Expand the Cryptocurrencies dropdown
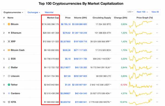This screenshot has height=106, width=165. (13, 13)
